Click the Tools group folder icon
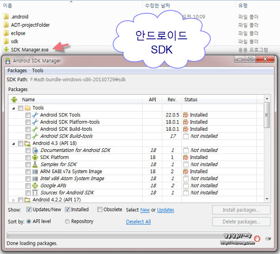This screenshot has height=254, width=280. (x=27, y=108)
